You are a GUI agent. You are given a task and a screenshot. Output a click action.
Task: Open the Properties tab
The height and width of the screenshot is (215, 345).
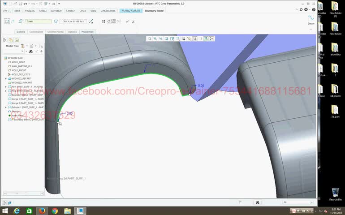87,32
